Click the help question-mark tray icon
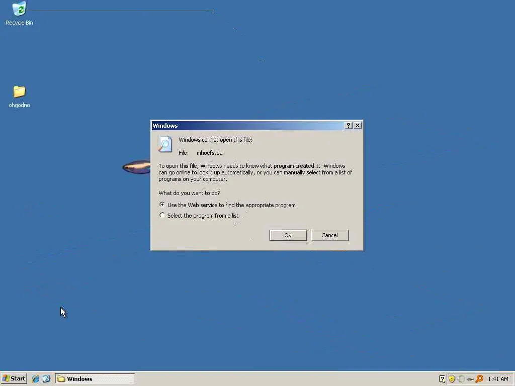Viewport: 515px width, 386px height. click(x=442, y=379)
